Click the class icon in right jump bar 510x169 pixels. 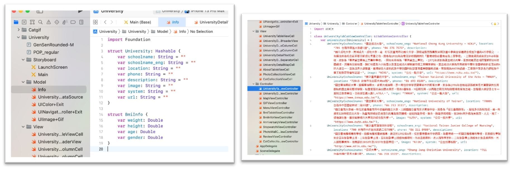point(403,24)
